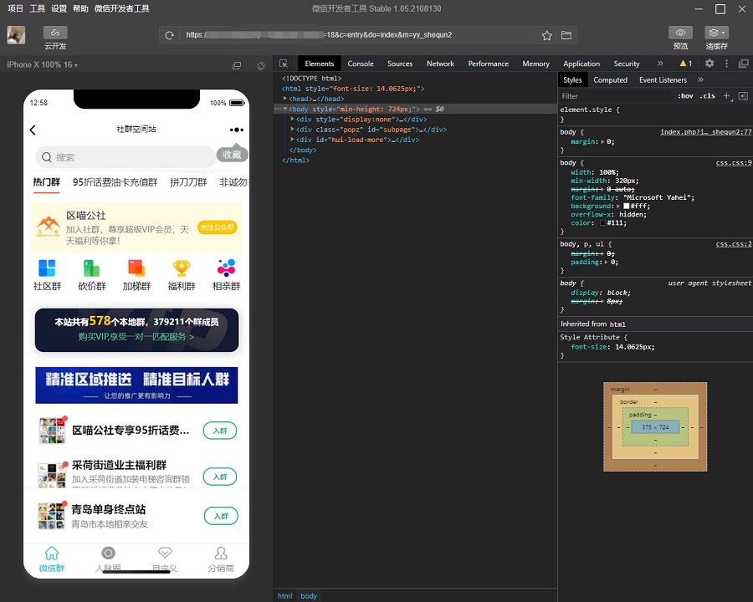
Task: Open the 工具 menu
Action: coord(37,8)
